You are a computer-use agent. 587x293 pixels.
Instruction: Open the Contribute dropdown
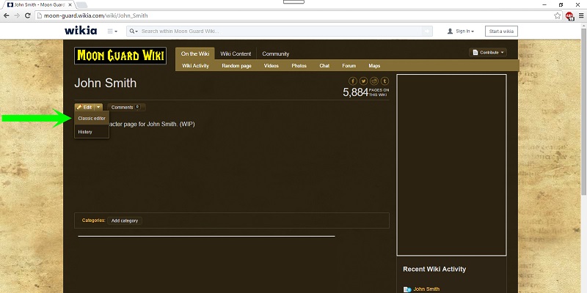(x=488, y=52)
